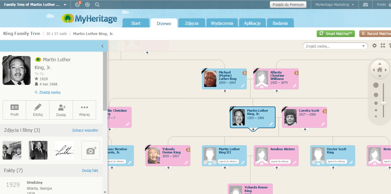Viewport: 391px width, 194px height.
Task: Pan the tree up with the up arrow
Action: pos(379,64)
